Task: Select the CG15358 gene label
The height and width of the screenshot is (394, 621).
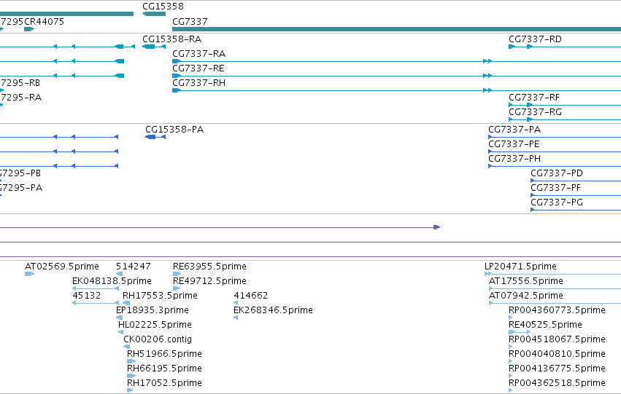Action: [163, 7]
